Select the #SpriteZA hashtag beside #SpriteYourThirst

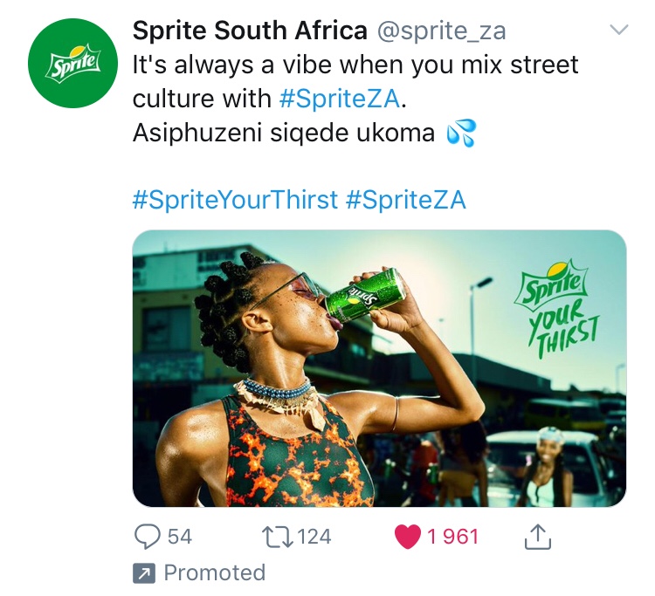[x=406, y=200]
